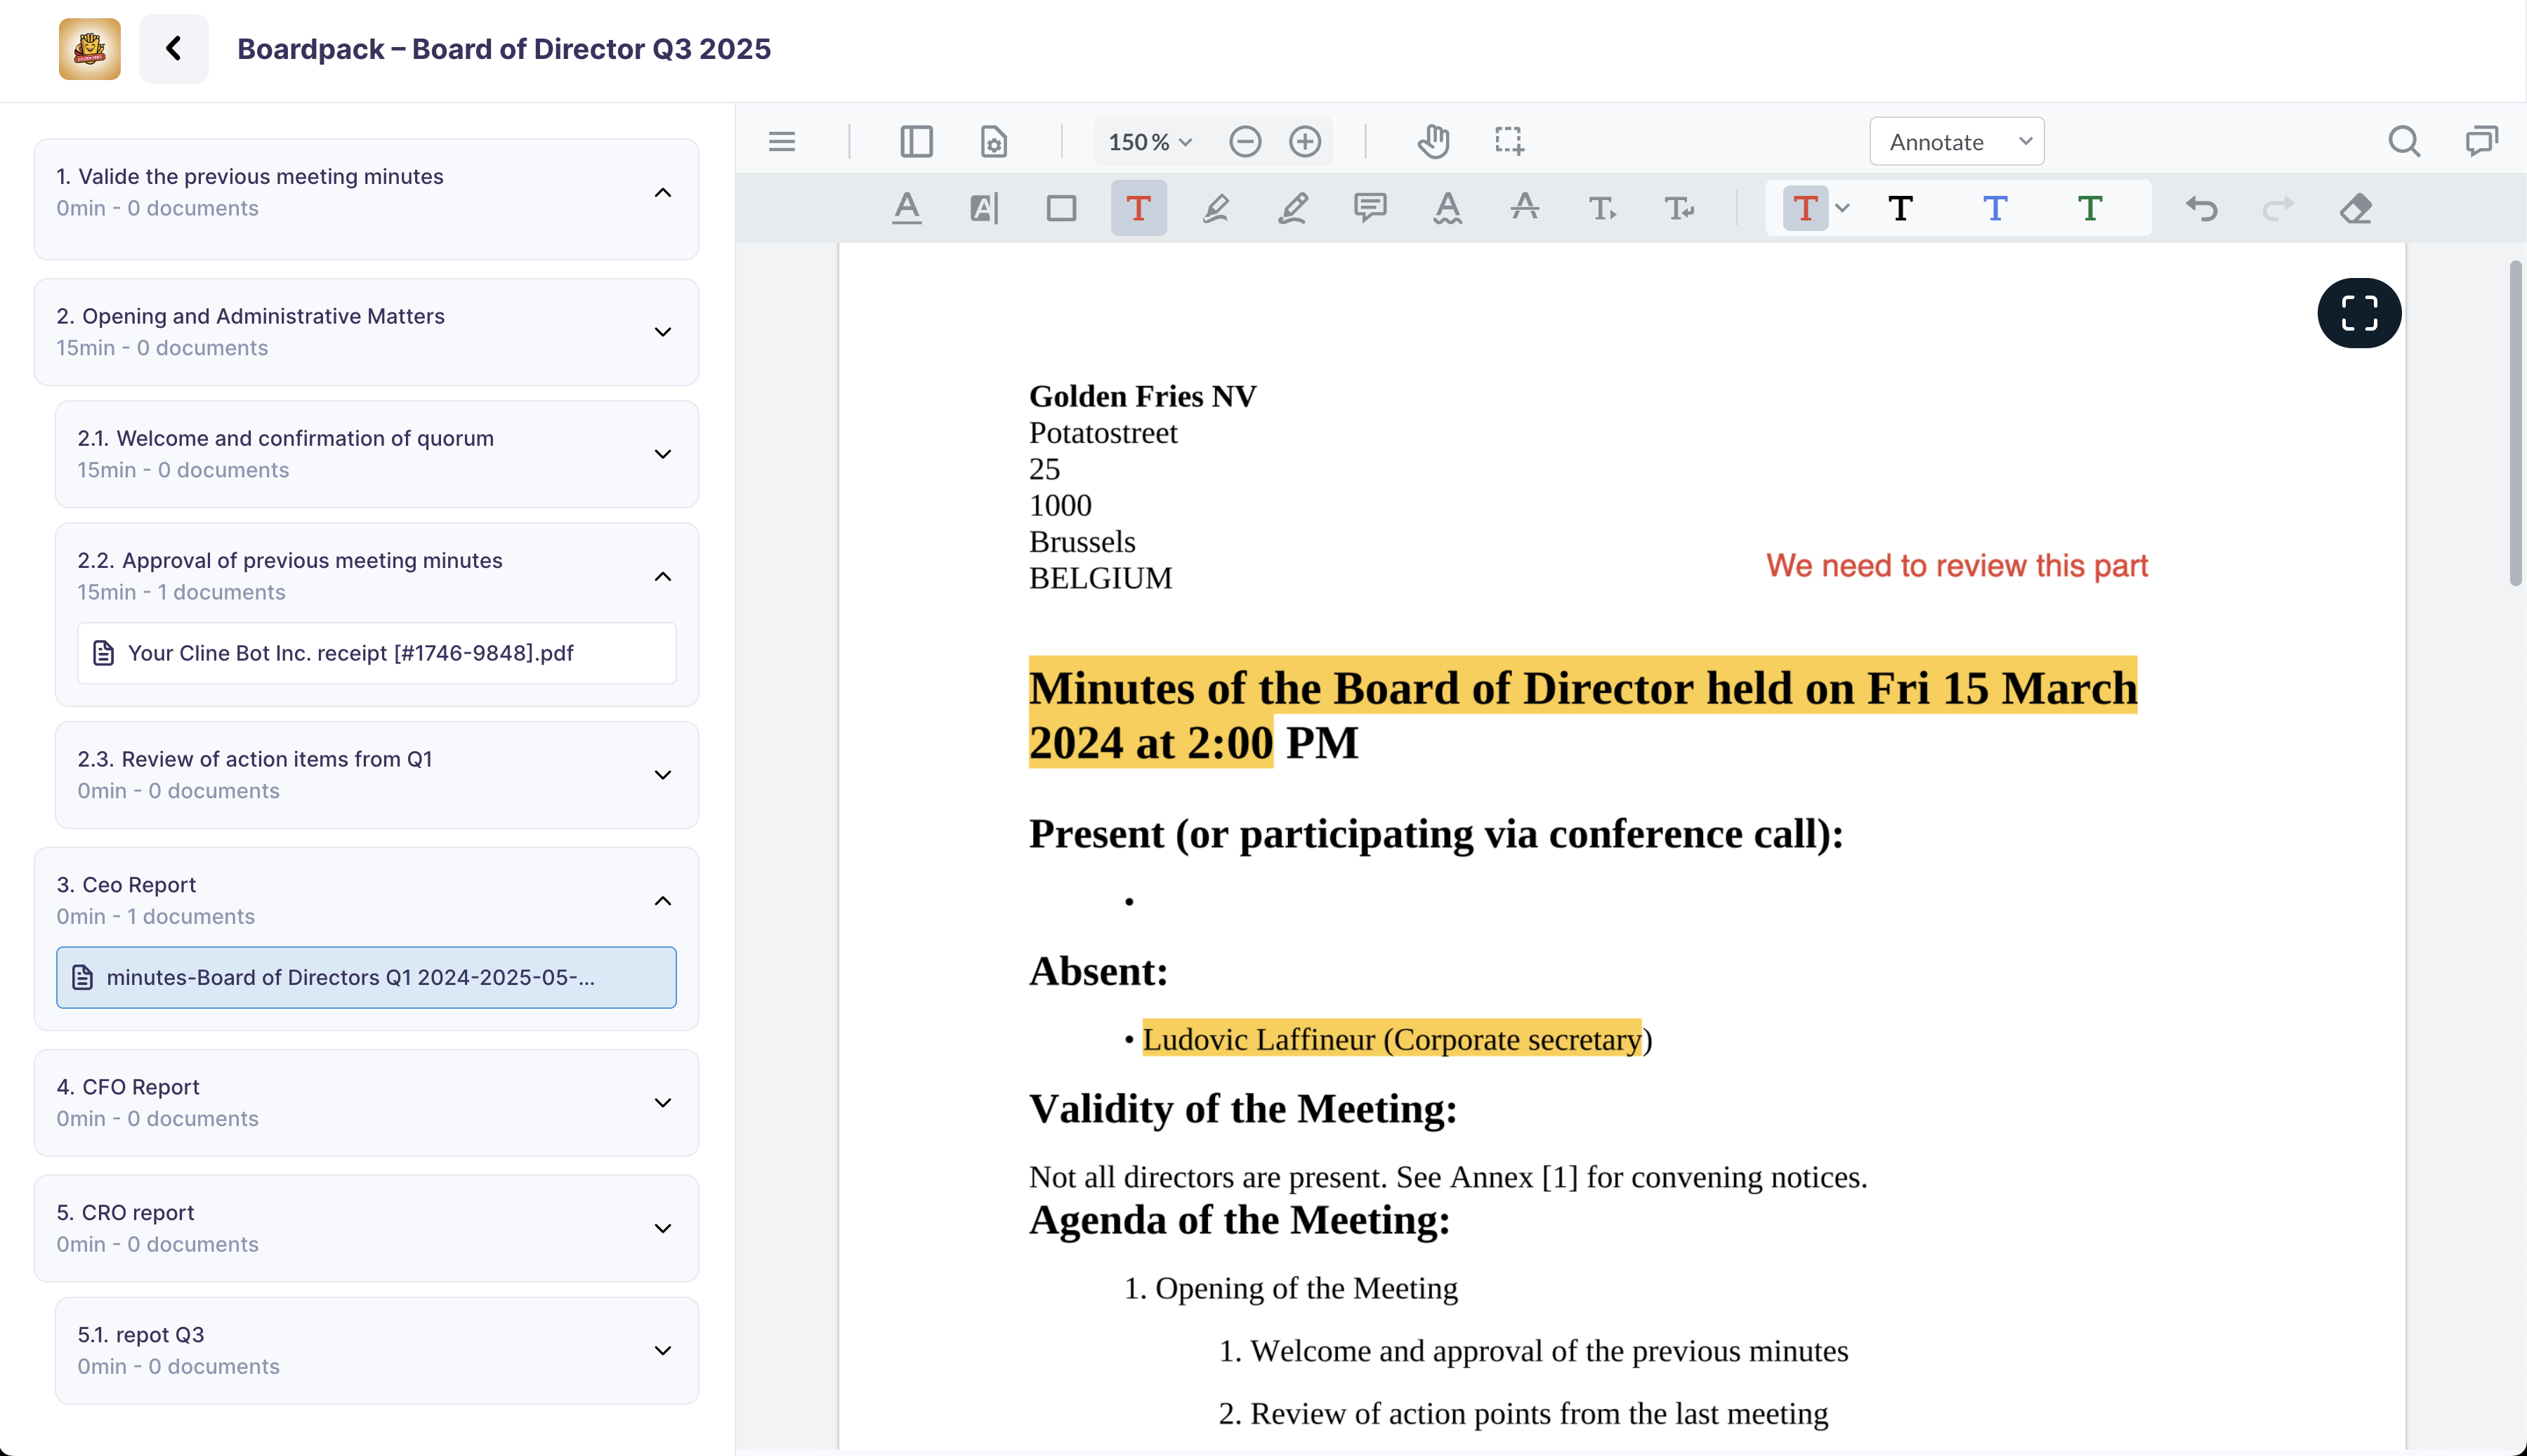The image size is (2527, 1456).
Task: Switch text annotation color to green
Action: (2091, 208)
